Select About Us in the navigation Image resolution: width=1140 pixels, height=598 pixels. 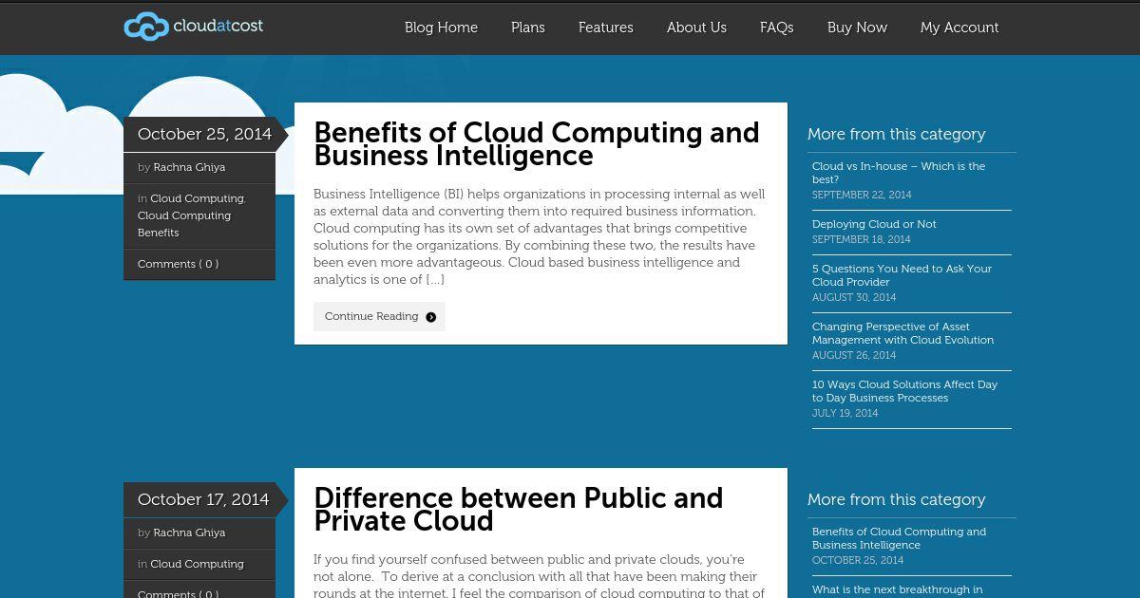coord(696,28)
